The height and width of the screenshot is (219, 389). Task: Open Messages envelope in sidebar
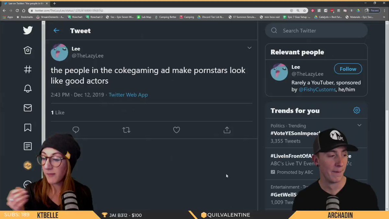28,108
